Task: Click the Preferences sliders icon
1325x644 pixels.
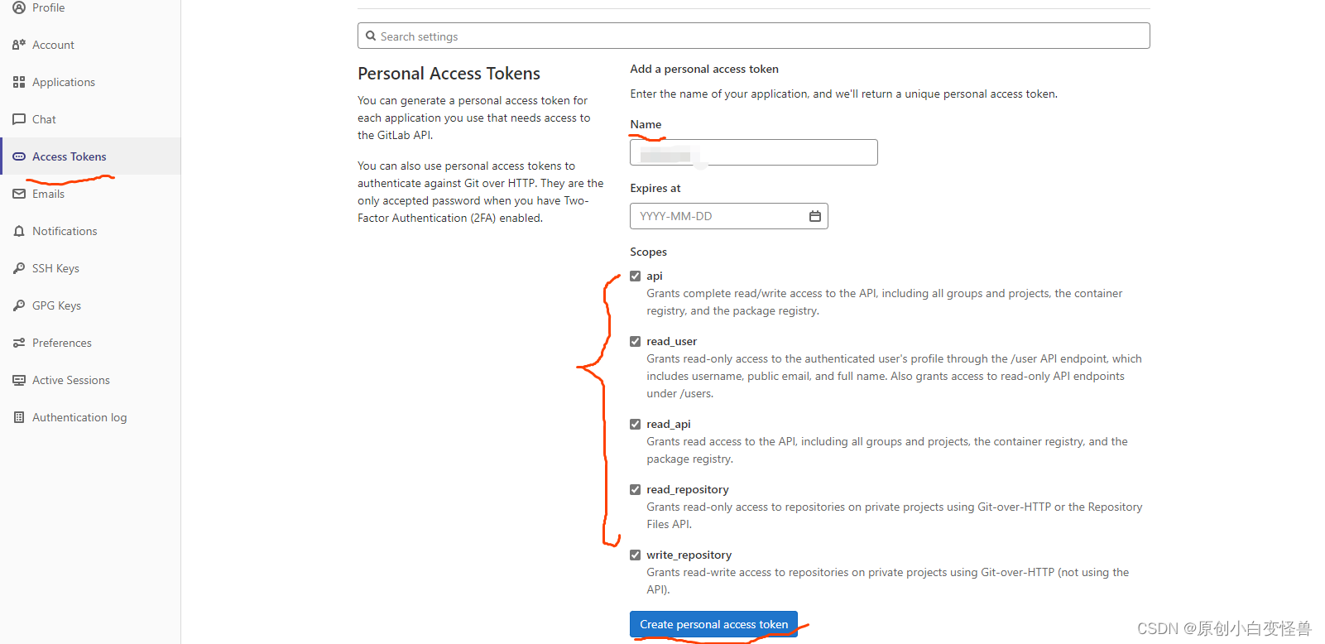Action: pos(19,343)
